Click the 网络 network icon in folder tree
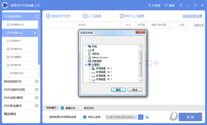Viewport: 207px width, 125px height. 89,46
